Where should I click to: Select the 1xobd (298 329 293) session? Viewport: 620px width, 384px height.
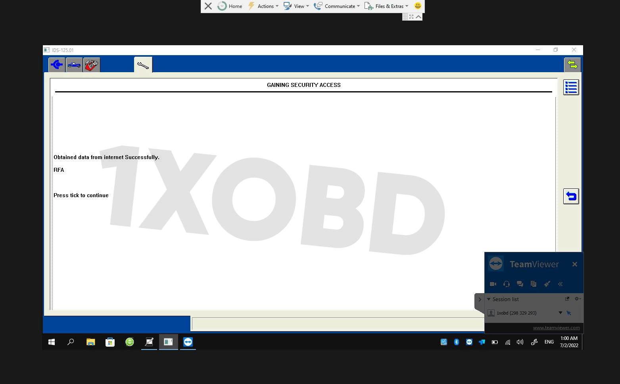coord(516,313)
